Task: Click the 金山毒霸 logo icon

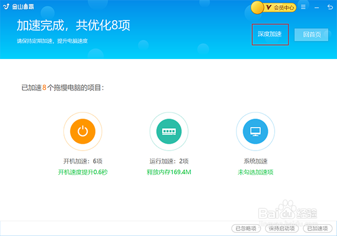Action: pyautogui.click(x=6, y=7)
